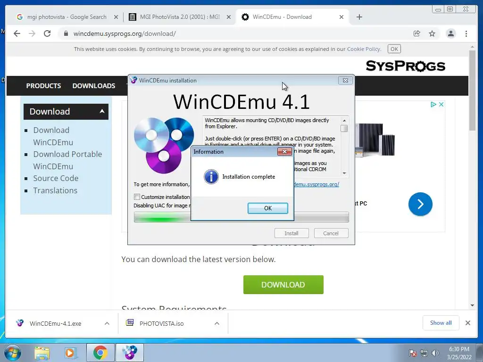Switch to the mgi photovista Google Search tab
Image resolution: width=483 pixels, height=362 pixels.
pos(67,17)
